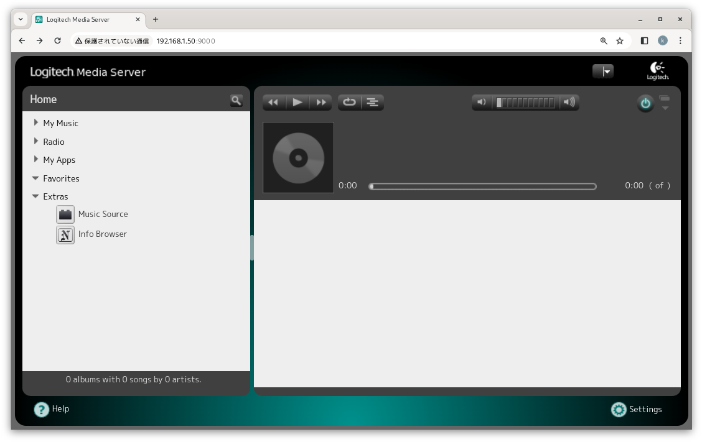Click the Help question mark icon
This screenshot has height=442, width=702.
[x=42, y=409]
